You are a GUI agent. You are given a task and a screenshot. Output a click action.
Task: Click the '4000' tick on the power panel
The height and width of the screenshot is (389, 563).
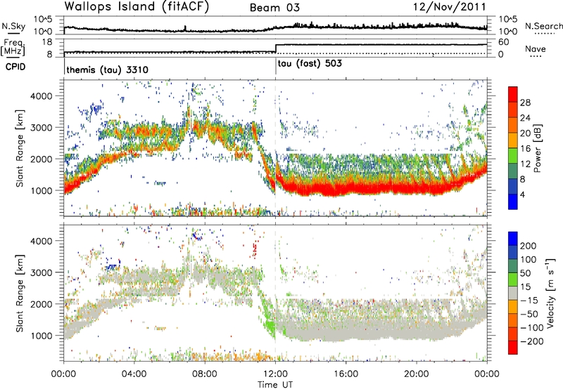click(x=41, y=95)
